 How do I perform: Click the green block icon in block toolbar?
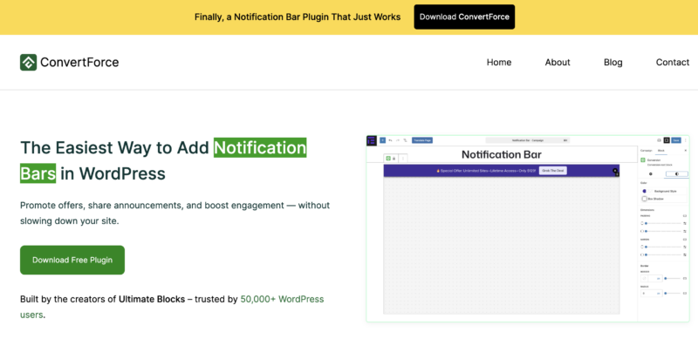click(388, 159)
